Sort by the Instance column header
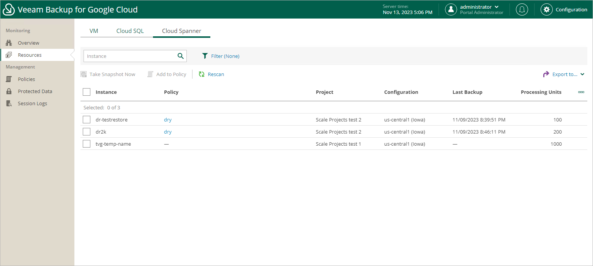Image resolution: width=593 pixels, height=266 pixels. click(106, 92)
